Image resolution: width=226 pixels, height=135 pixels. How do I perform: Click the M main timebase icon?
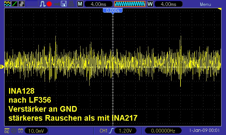[80, 4]
